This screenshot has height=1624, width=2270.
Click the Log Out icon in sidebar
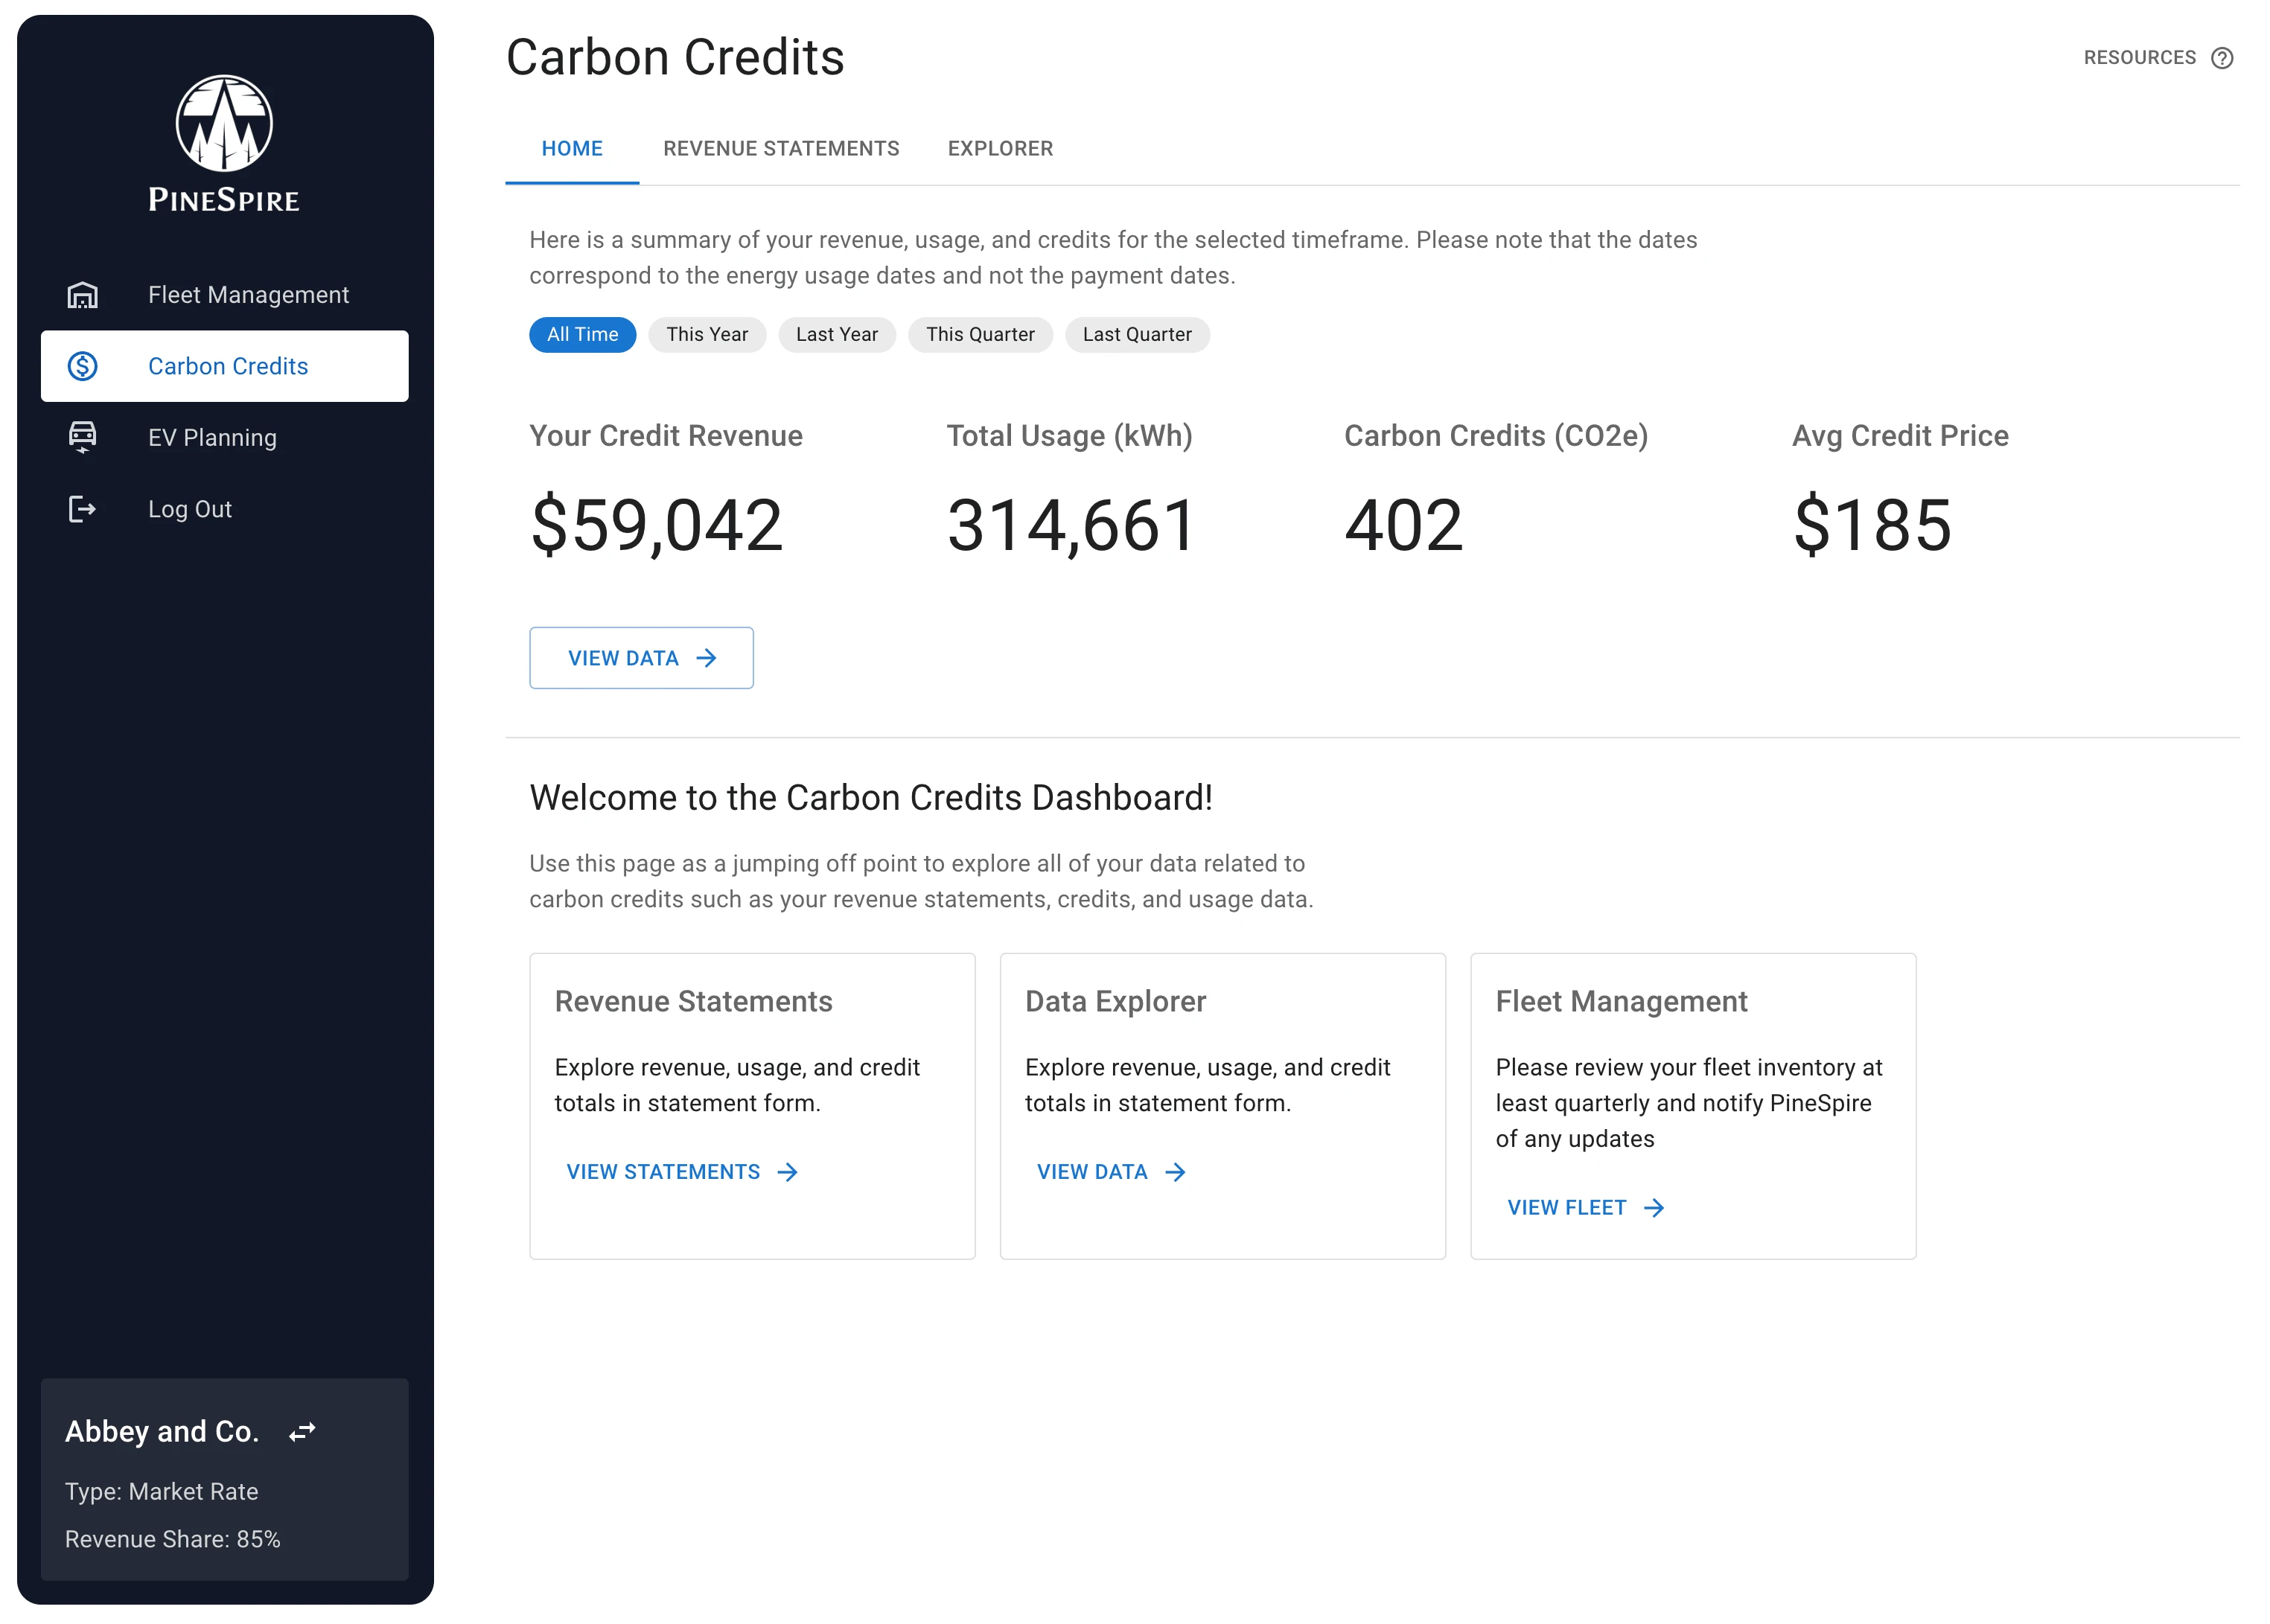[x=82, y=509]
